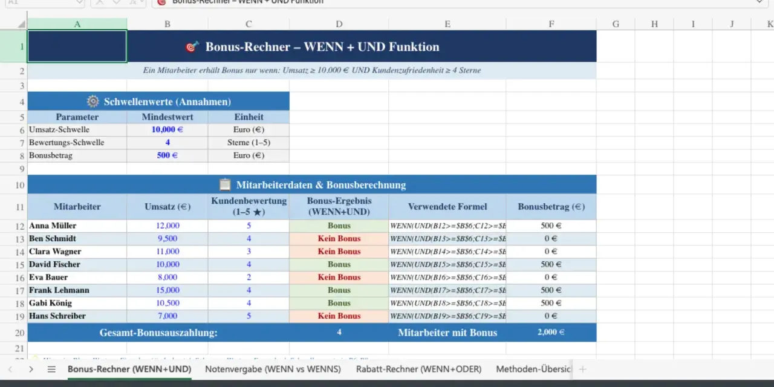Select column I header

693,24
